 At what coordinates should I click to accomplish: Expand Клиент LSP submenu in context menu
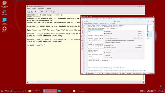pos(123,58)
